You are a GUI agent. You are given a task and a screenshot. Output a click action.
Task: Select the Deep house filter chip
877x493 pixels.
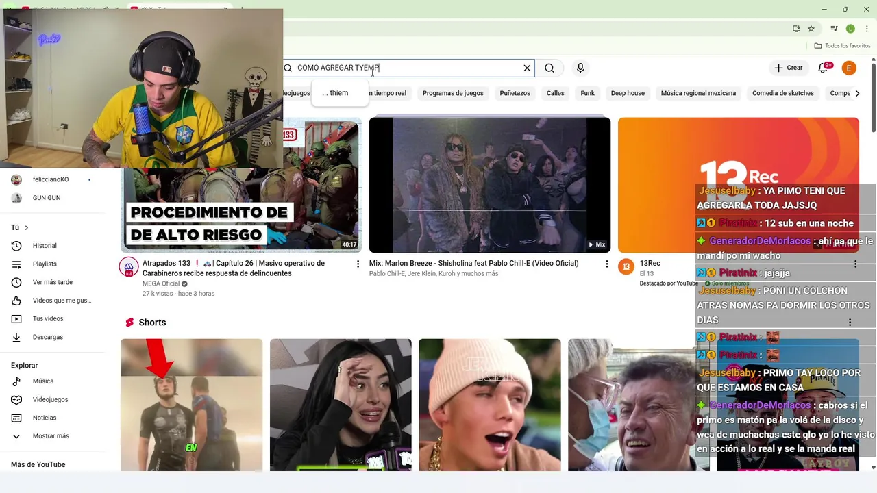click(628, 93)
